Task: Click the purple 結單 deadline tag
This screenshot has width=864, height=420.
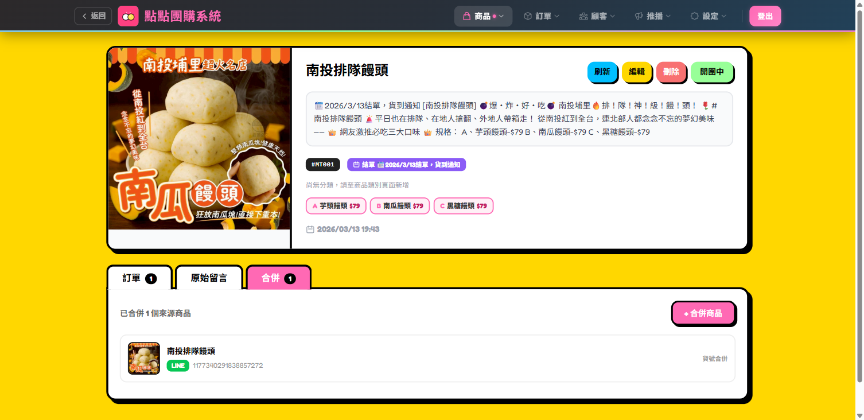Action: 406,165
